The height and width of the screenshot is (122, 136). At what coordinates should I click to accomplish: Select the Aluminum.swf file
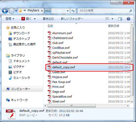pyautogui.click(x=62, y=33)
